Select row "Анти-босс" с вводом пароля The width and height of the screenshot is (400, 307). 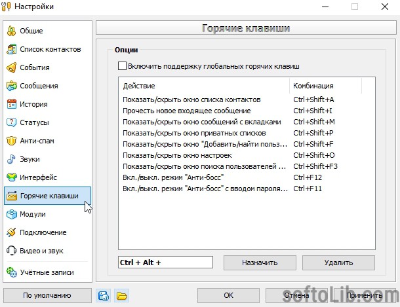coord(247,189)
